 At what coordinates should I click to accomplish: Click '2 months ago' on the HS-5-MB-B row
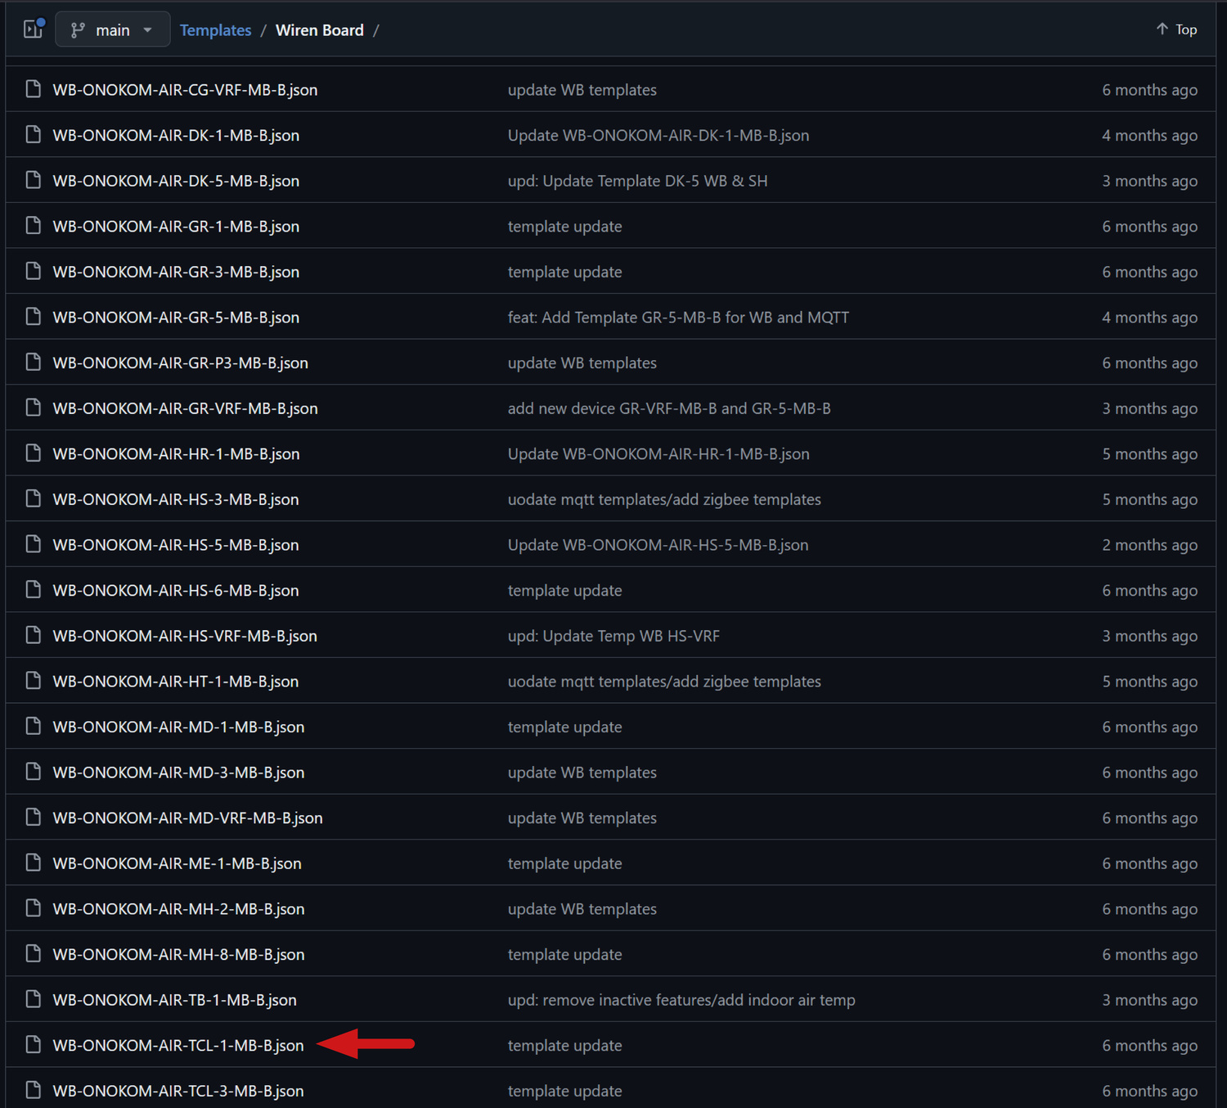click(x=1149, y=545)
